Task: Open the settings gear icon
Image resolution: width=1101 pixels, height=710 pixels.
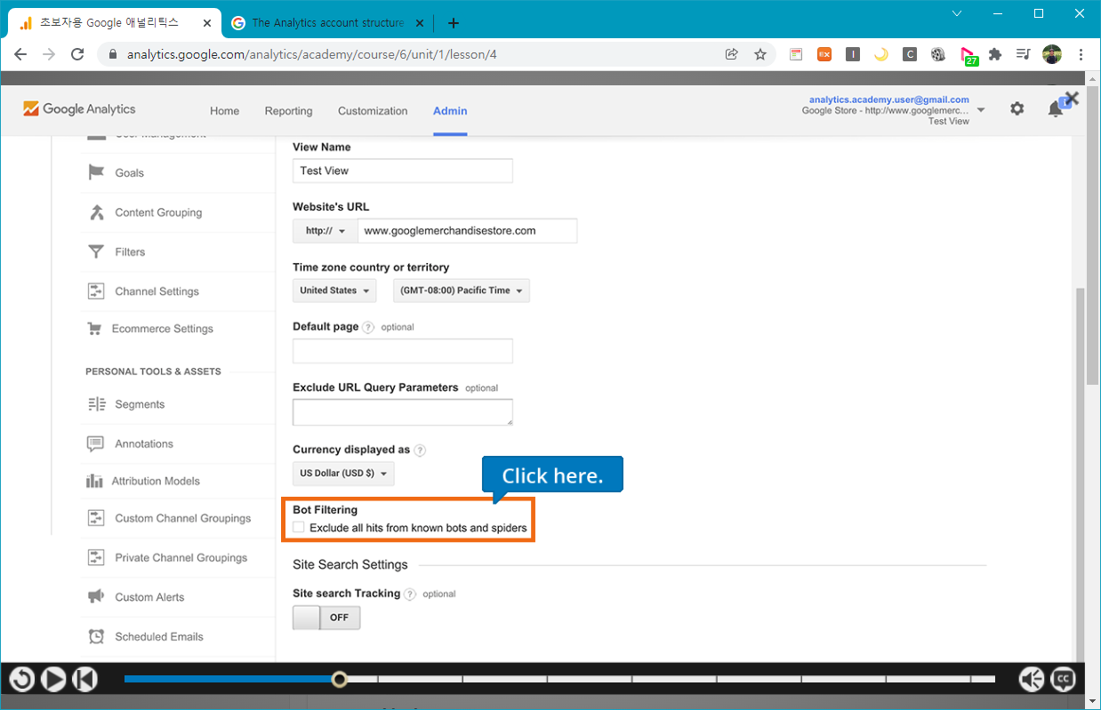Action: coord(1017,108)
